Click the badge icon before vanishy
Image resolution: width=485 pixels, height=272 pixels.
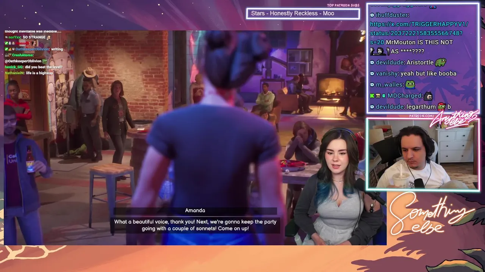(x=372, y=74)
